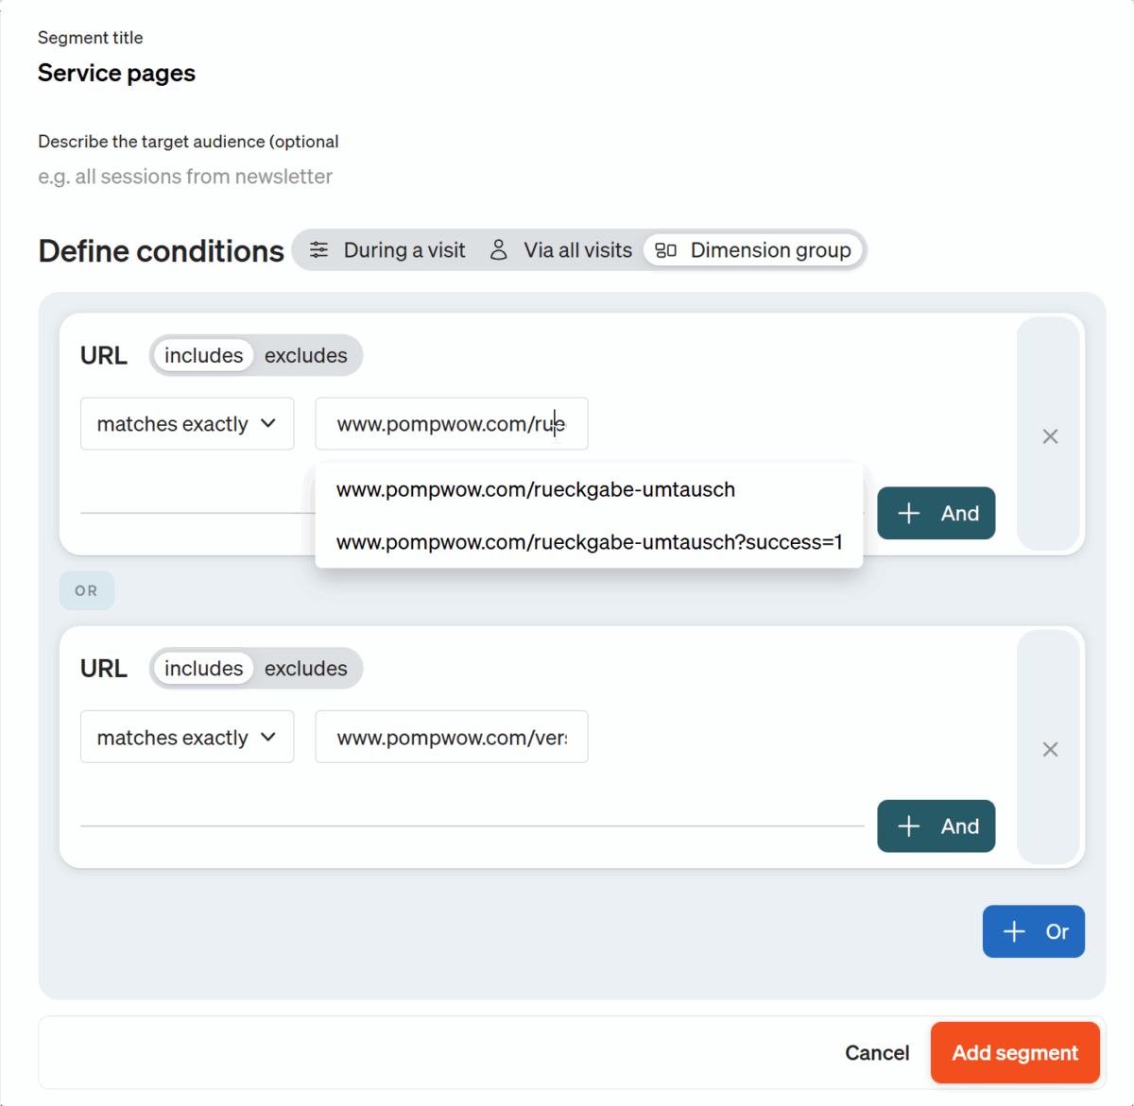Click the plus And button on second condition
Screen dimensions: 1134x1106
pos(936,825)
